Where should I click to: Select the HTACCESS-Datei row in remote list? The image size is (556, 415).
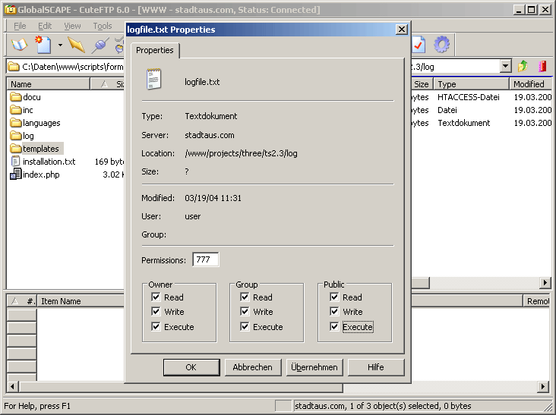point(481,97)
